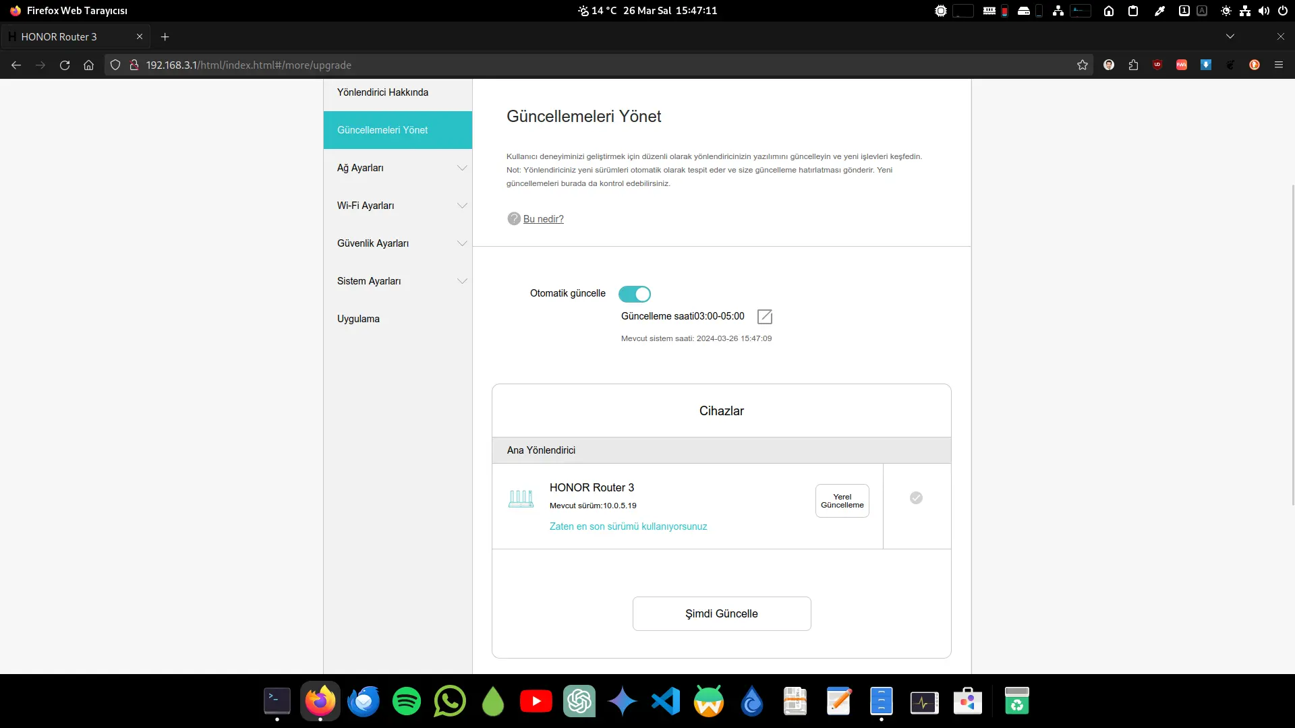Expand the Ağ Ayarları section
The height and width of the screenshot is (728, 1295).
click(398, 168)
